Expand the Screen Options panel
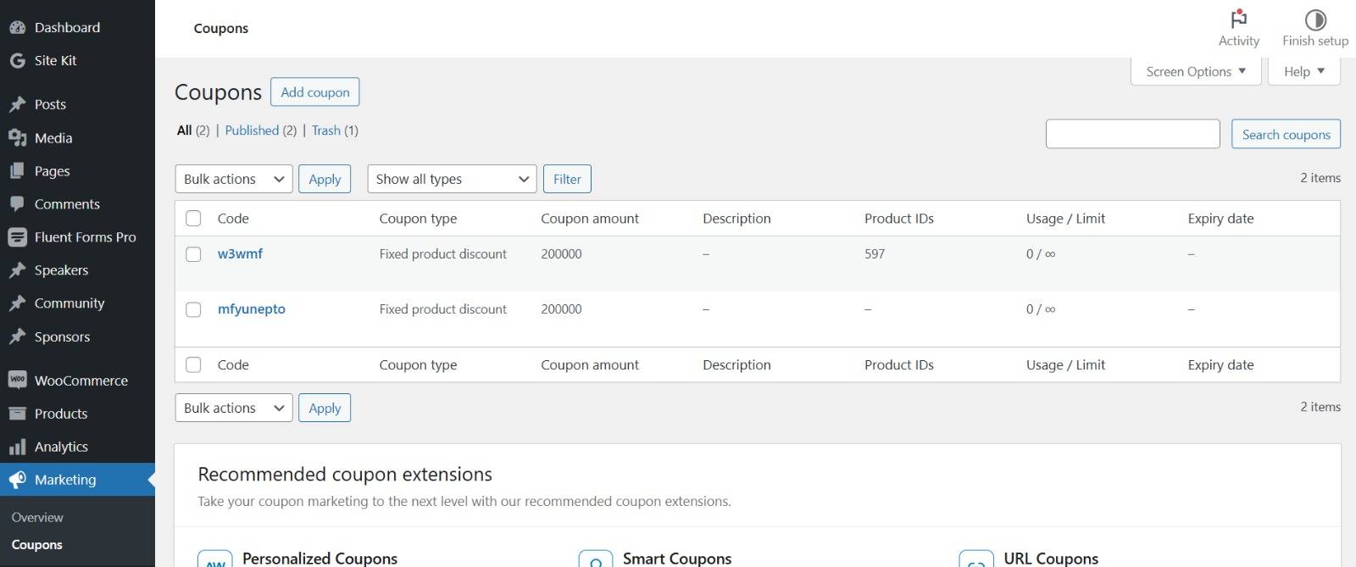The image size is (1356, 567). tap(1195, 72)
